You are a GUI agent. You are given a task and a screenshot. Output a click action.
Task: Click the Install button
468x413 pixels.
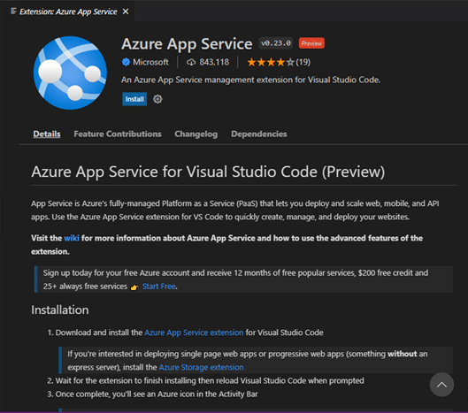134,99
